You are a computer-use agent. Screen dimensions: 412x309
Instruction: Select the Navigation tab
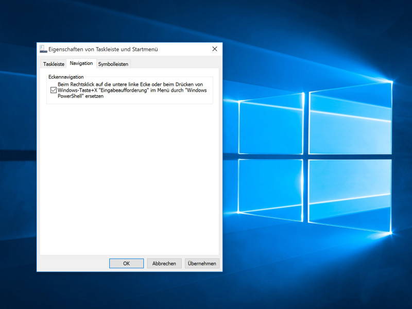[81, 63]
